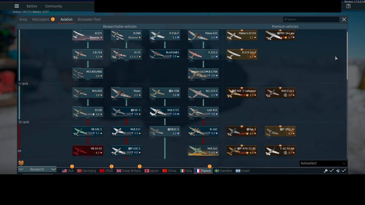Open the Autoselect dropdown
The image size is (365, 205).
pyautogui.click(x=323, y=163)
